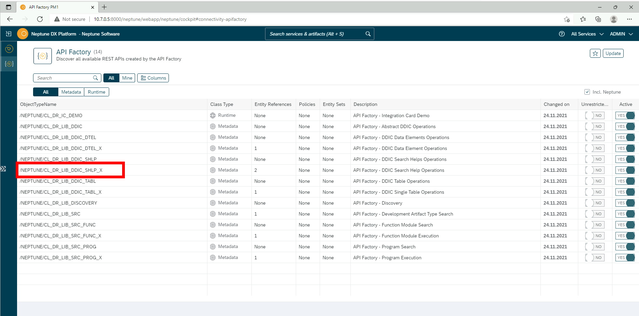
Task: Toggle Unrestricted switch for CL_DR_IC_DEMO
Action: tap(595, 115)
